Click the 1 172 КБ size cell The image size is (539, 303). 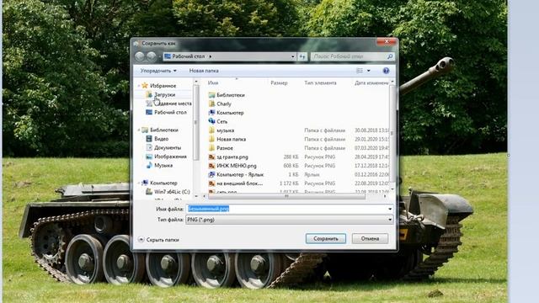tap(289, 183)
